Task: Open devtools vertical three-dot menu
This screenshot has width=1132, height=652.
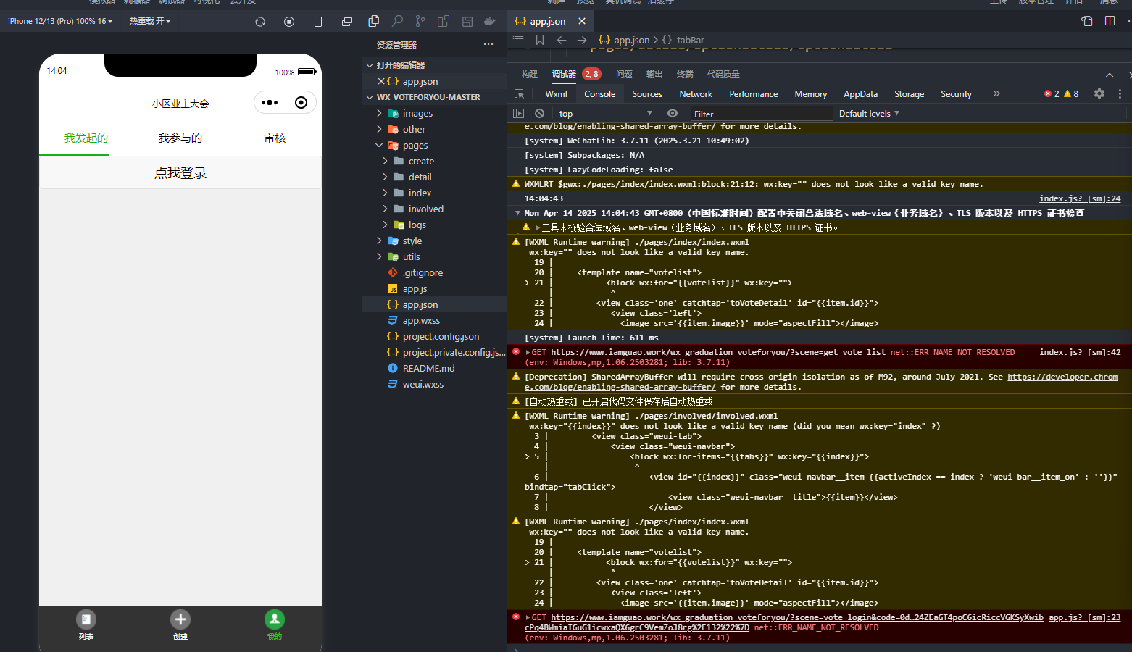Action: click(1120, 93)
